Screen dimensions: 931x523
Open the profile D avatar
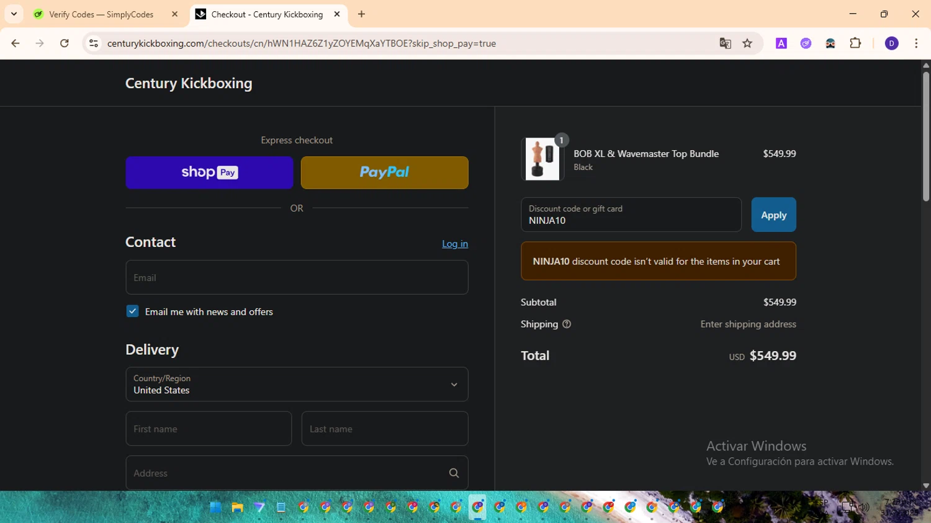(x=891, y=43)
